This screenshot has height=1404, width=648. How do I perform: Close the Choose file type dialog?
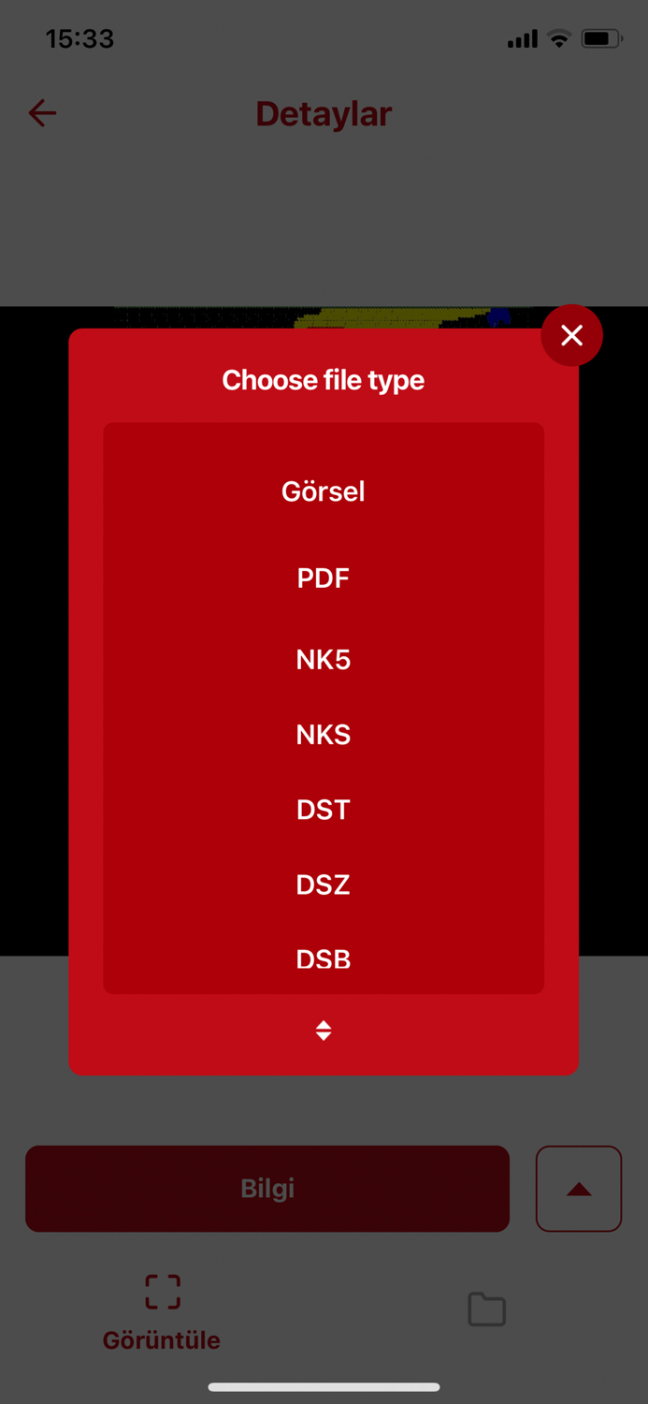[x=571, y=335]
